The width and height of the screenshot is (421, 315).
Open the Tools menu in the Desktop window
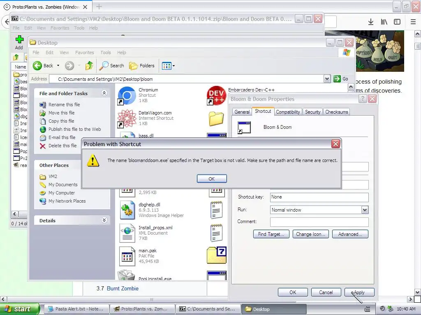(106, 52)
